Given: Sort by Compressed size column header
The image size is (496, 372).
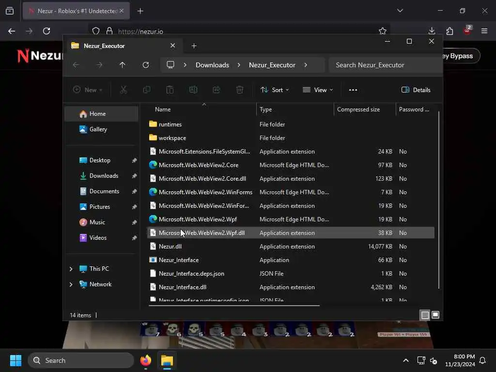Looking at the screenshot, I should coord(358,109).
